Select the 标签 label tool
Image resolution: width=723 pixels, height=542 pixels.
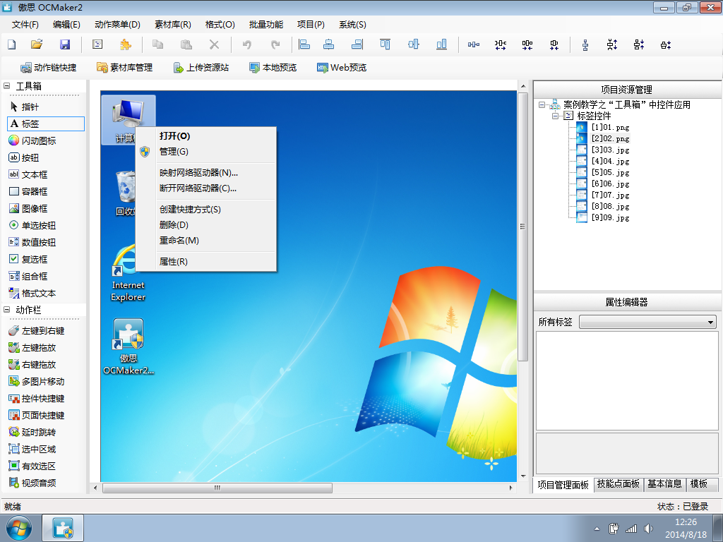click(x=46, y=124)
